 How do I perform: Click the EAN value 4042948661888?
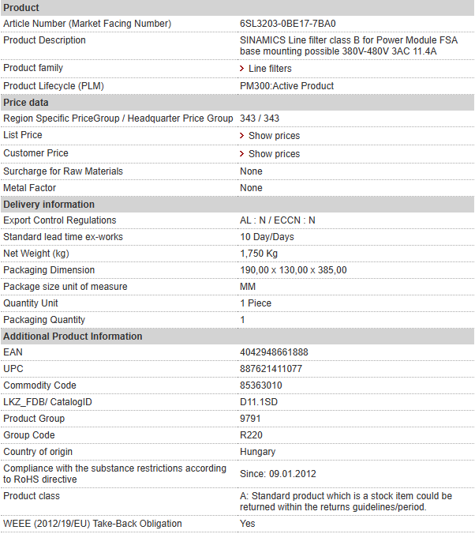click(274, 352)
